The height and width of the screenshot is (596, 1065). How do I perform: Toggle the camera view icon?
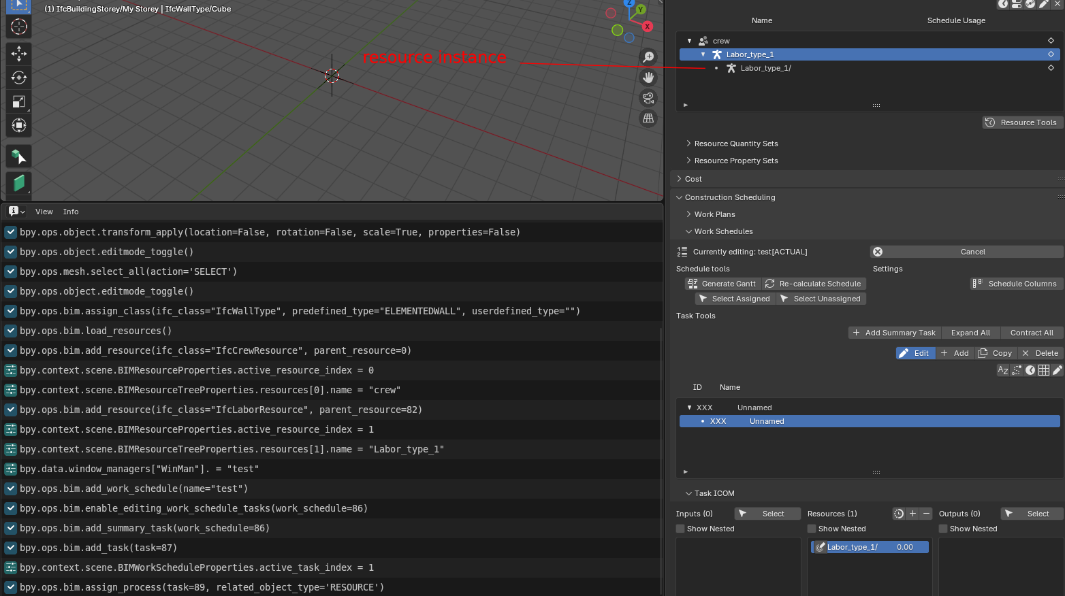click(648, 98)
